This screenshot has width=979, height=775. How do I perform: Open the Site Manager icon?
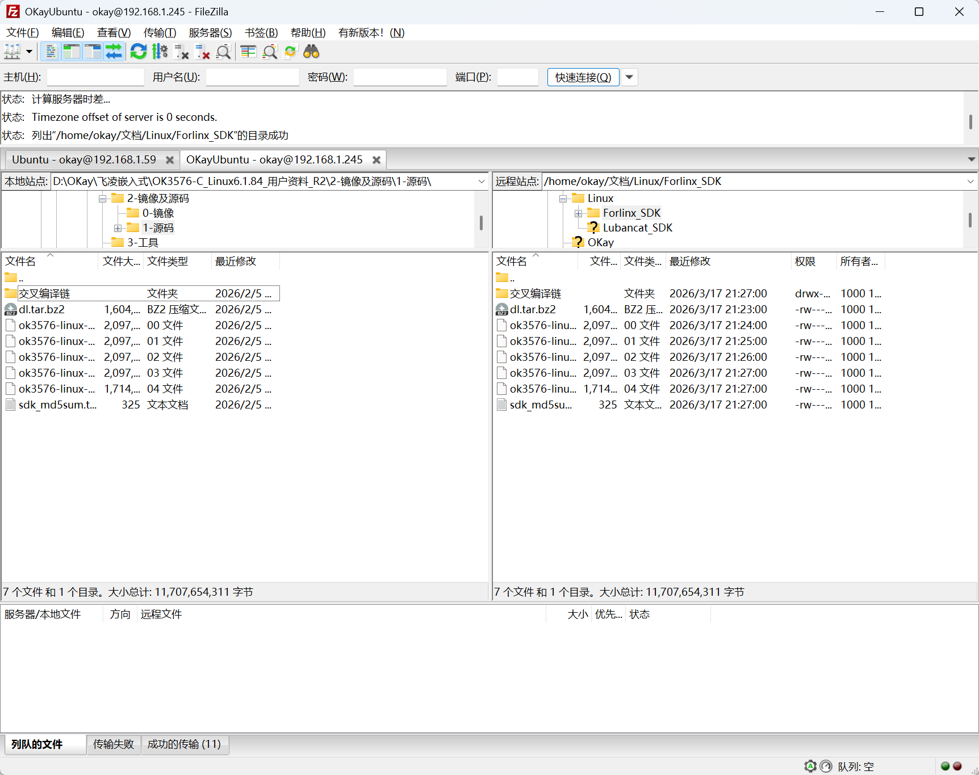point(12,52)
